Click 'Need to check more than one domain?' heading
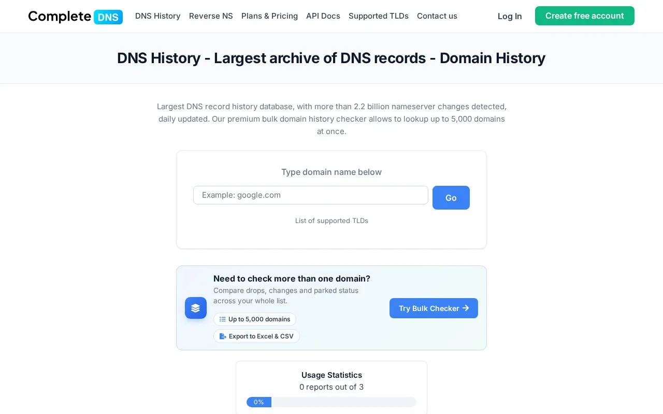This screenshot has width=663, height=414. [292, 278]
